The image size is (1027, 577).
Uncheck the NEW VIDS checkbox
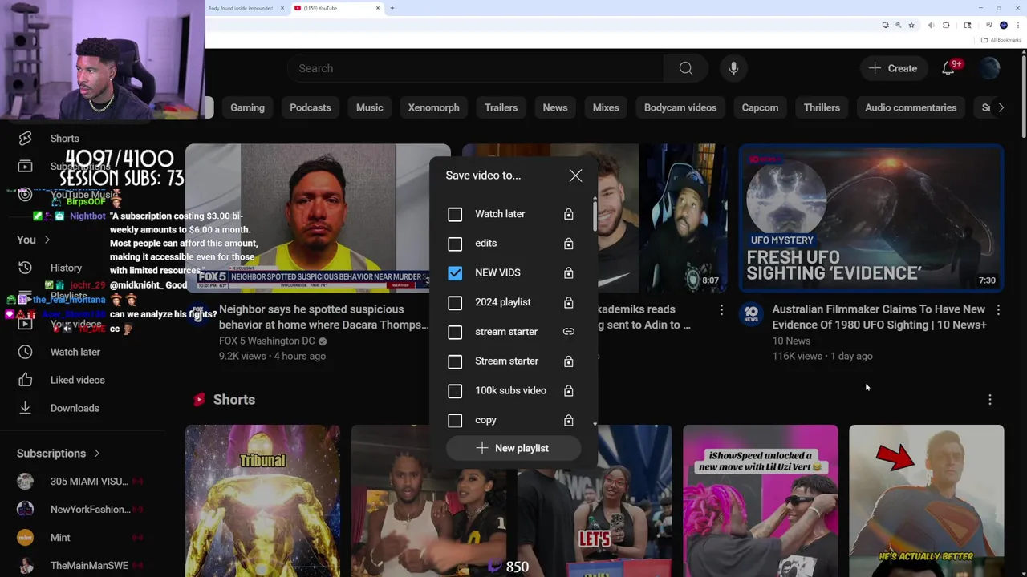pos(455,273)
